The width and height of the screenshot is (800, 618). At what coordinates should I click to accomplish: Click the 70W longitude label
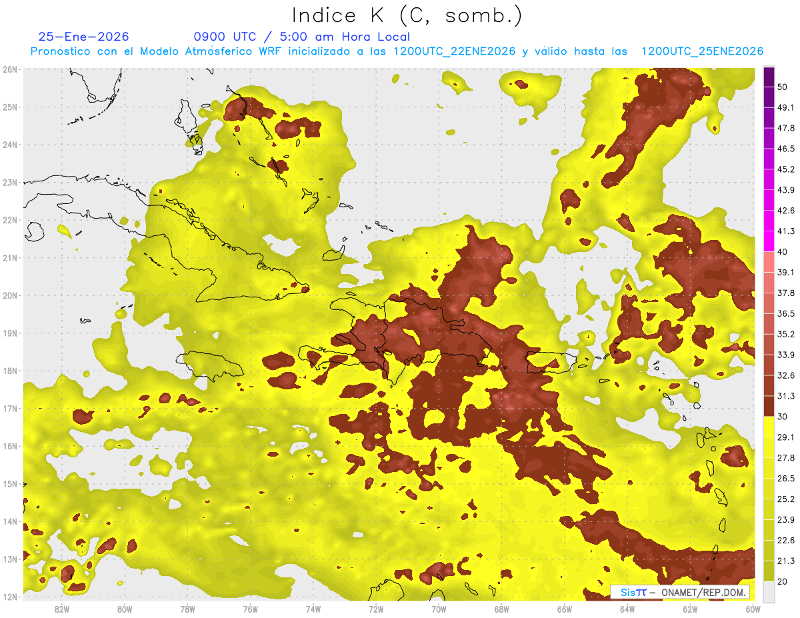click(439, 609)
